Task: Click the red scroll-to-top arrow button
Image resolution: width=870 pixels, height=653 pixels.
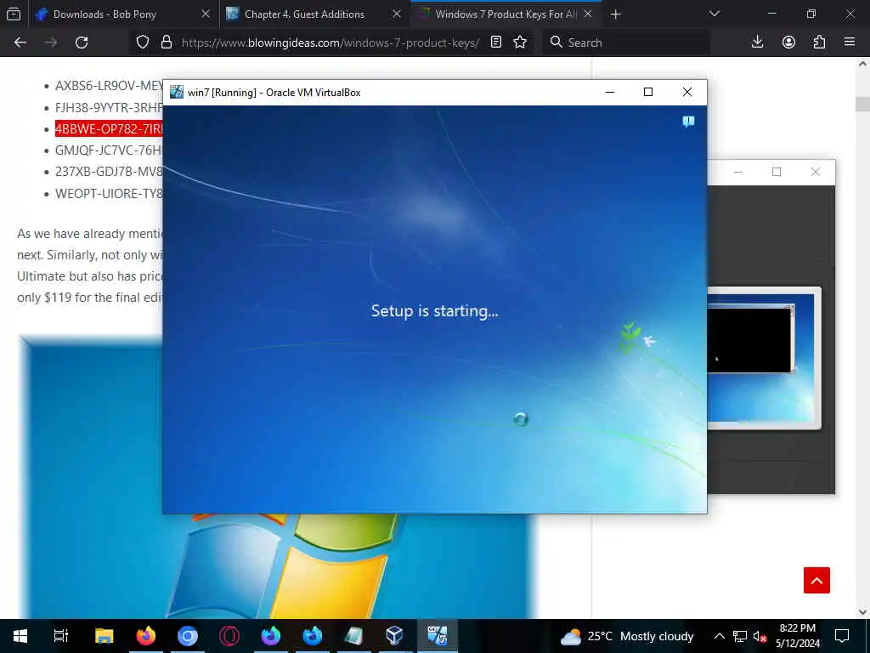Action: coord(816,580)
